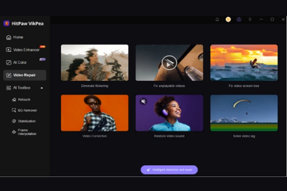Screen dimensions: 287x191
Task: Click the AI Color sidebar icon
Action: [x=9, y=62]
